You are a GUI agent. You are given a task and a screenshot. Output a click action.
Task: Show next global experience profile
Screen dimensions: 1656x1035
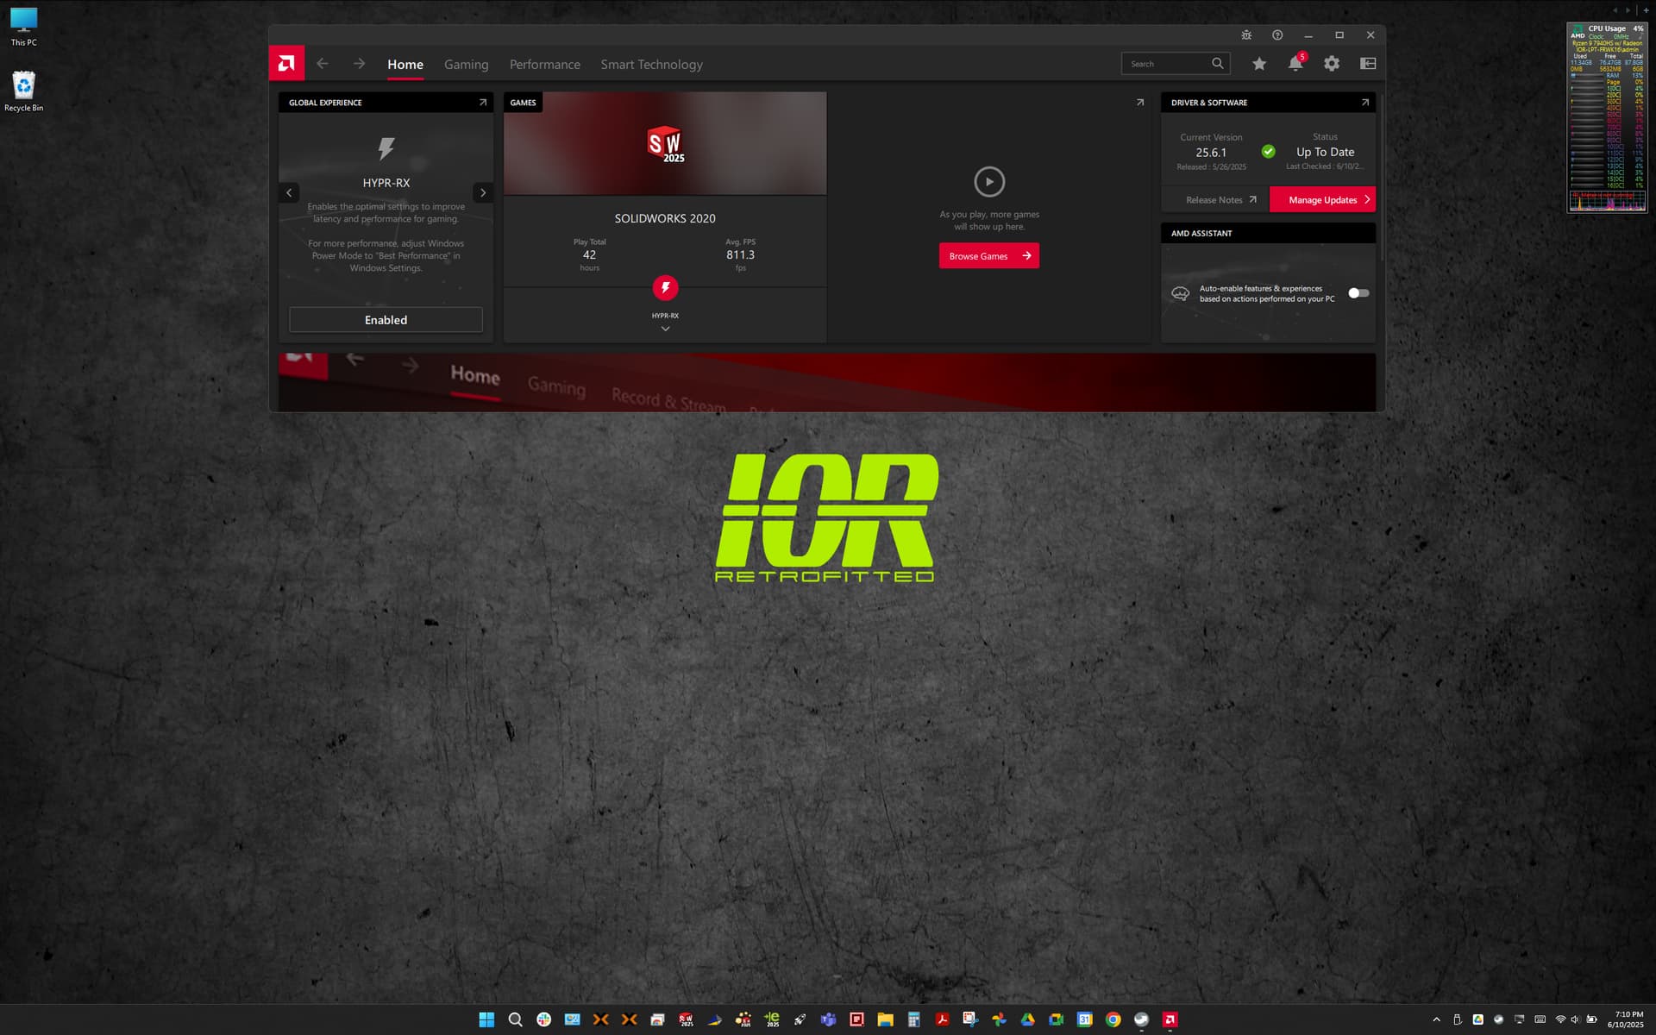(483, 193)
